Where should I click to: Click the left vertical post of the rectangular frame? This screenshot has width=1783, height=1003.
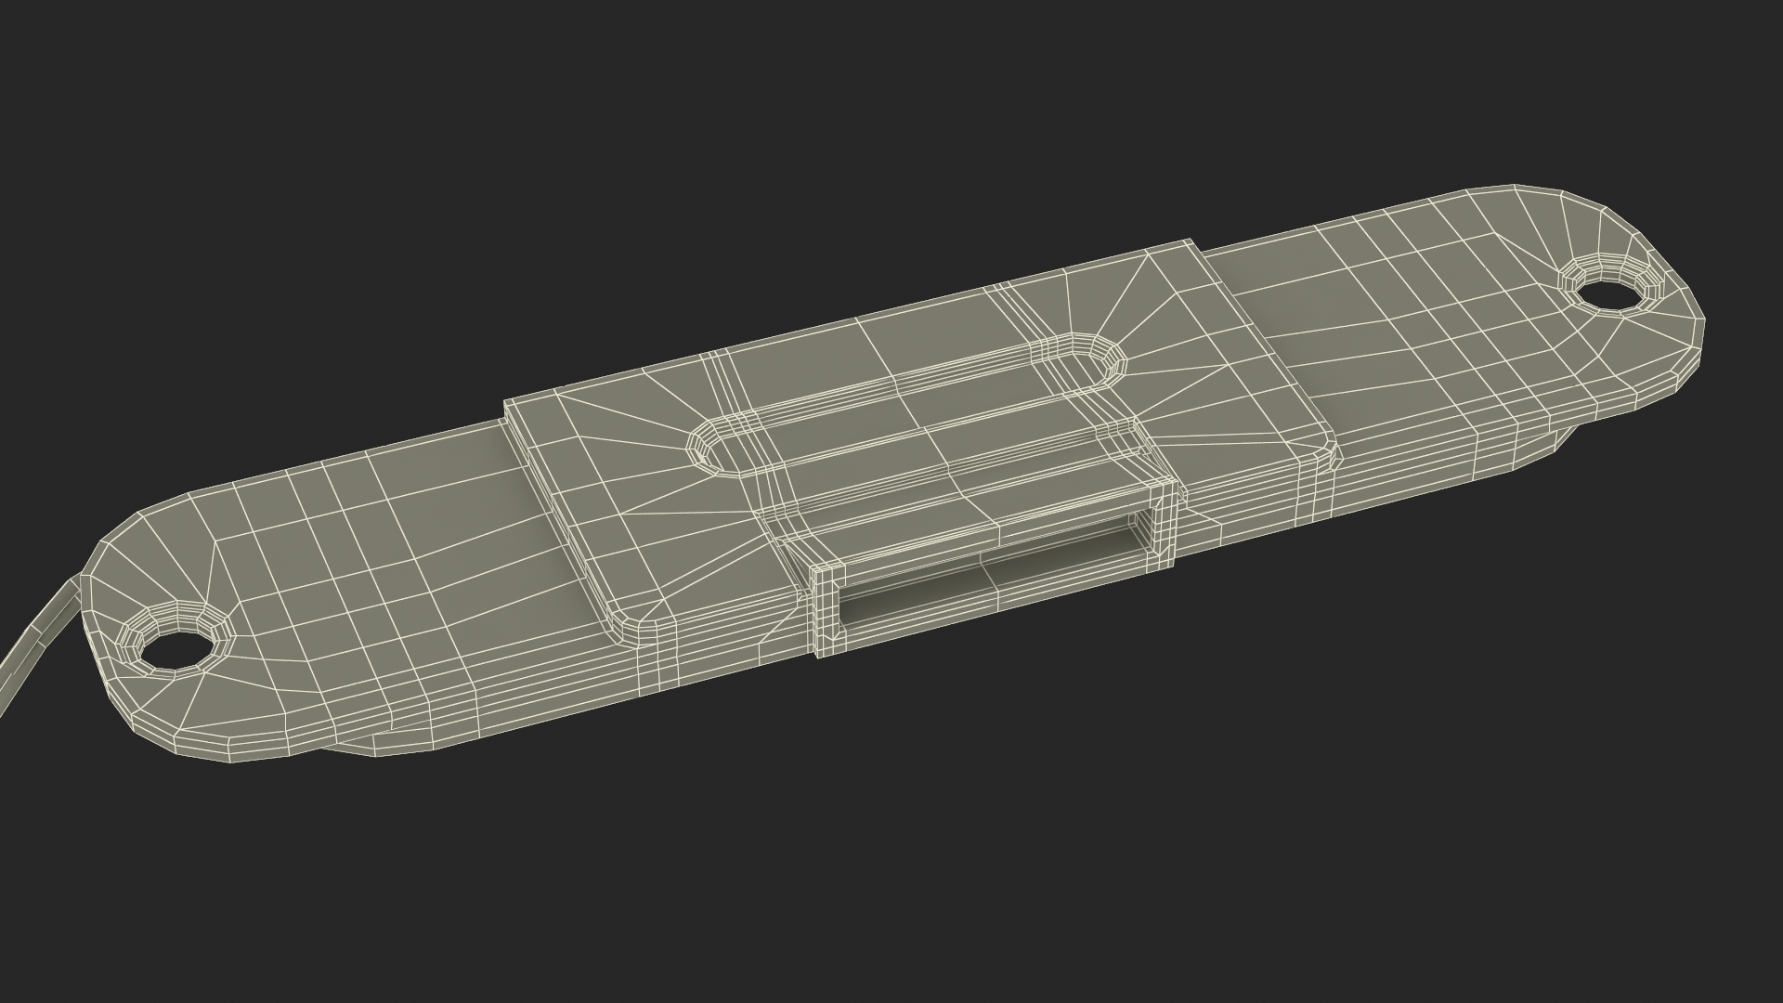tap(825, 608)
